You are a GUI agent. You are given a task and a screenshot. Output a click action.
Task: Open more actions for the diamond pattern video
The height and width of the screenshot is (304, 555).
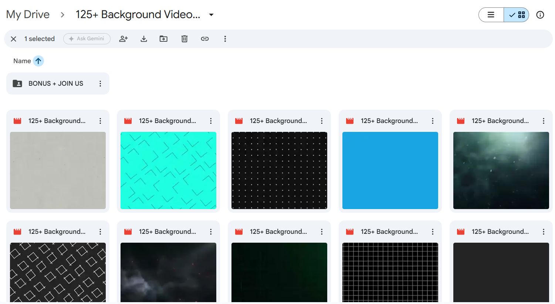click(100, 232)
